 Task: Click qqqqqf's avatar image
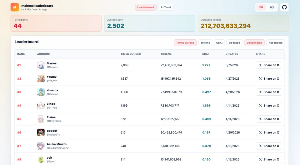[x=41, y=133]
